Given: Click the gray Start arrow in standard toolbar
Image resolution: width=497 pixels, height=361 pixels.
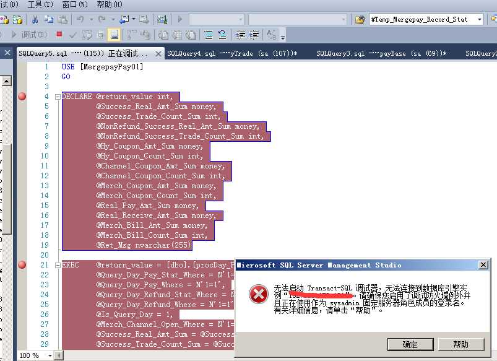Looking at the screenshot, I should (x=179, y=20).
